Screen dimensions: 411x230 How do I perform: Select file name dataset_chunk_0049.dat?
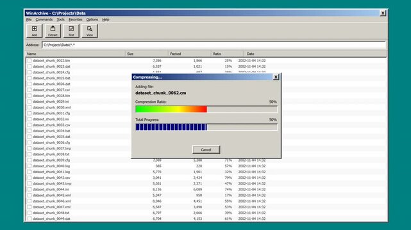point(51,218)
